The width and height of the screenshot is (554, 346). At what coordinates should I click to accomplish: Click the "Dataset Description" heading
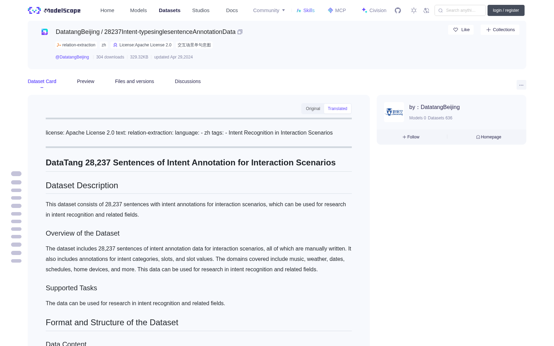point(82,185)
